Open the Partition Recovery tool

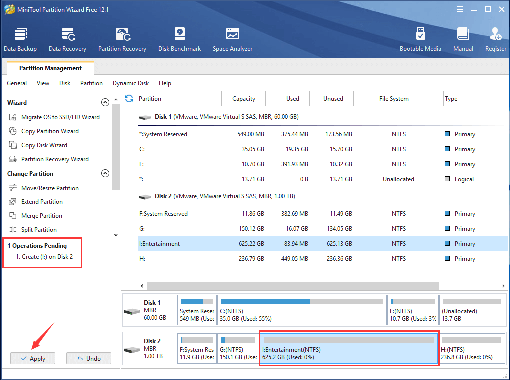click(122, 39)
